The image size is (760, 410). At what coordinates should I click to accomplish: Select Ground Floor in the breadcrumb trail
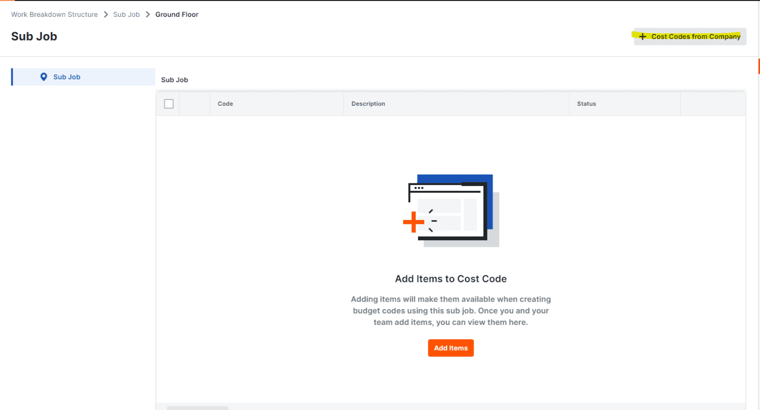pyautogui.click(x=177, y=14)
